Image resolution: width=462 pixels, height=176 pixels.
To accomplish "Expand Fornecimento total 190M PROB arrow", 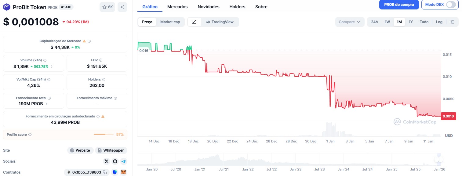I will pos(46,104).
